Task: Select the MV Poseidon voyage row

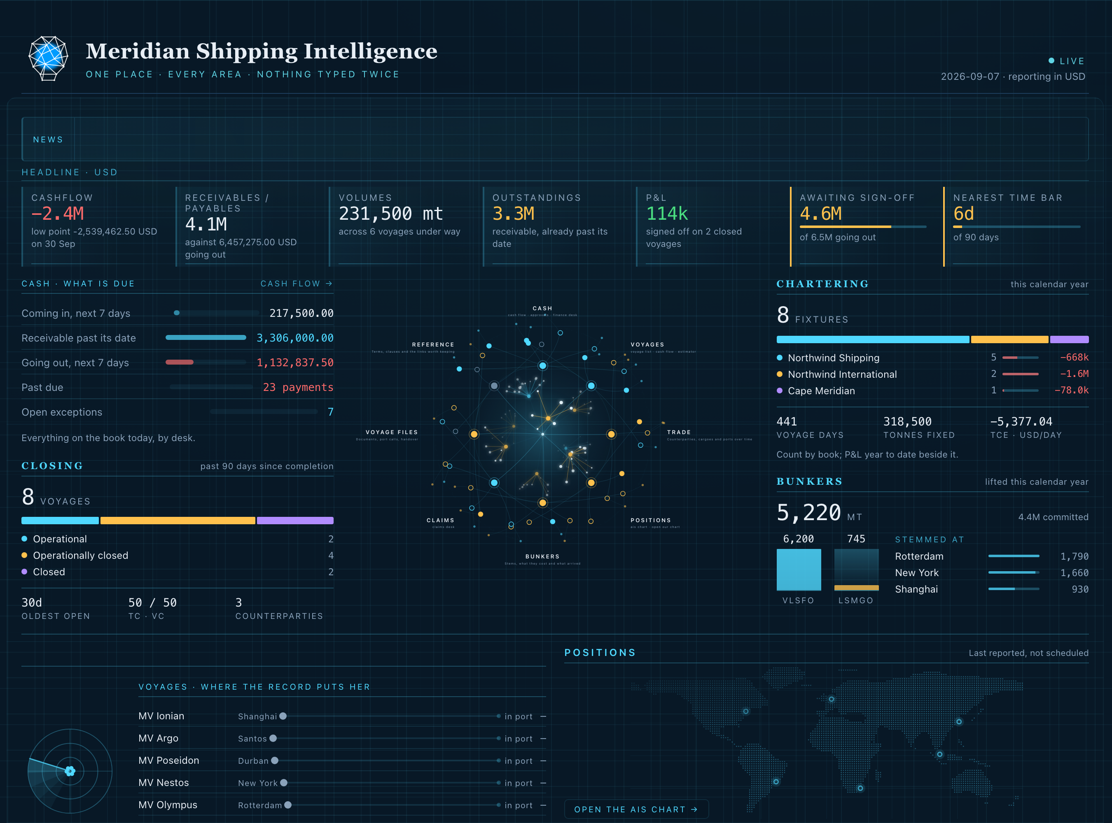Action: (x=342, y=760)
